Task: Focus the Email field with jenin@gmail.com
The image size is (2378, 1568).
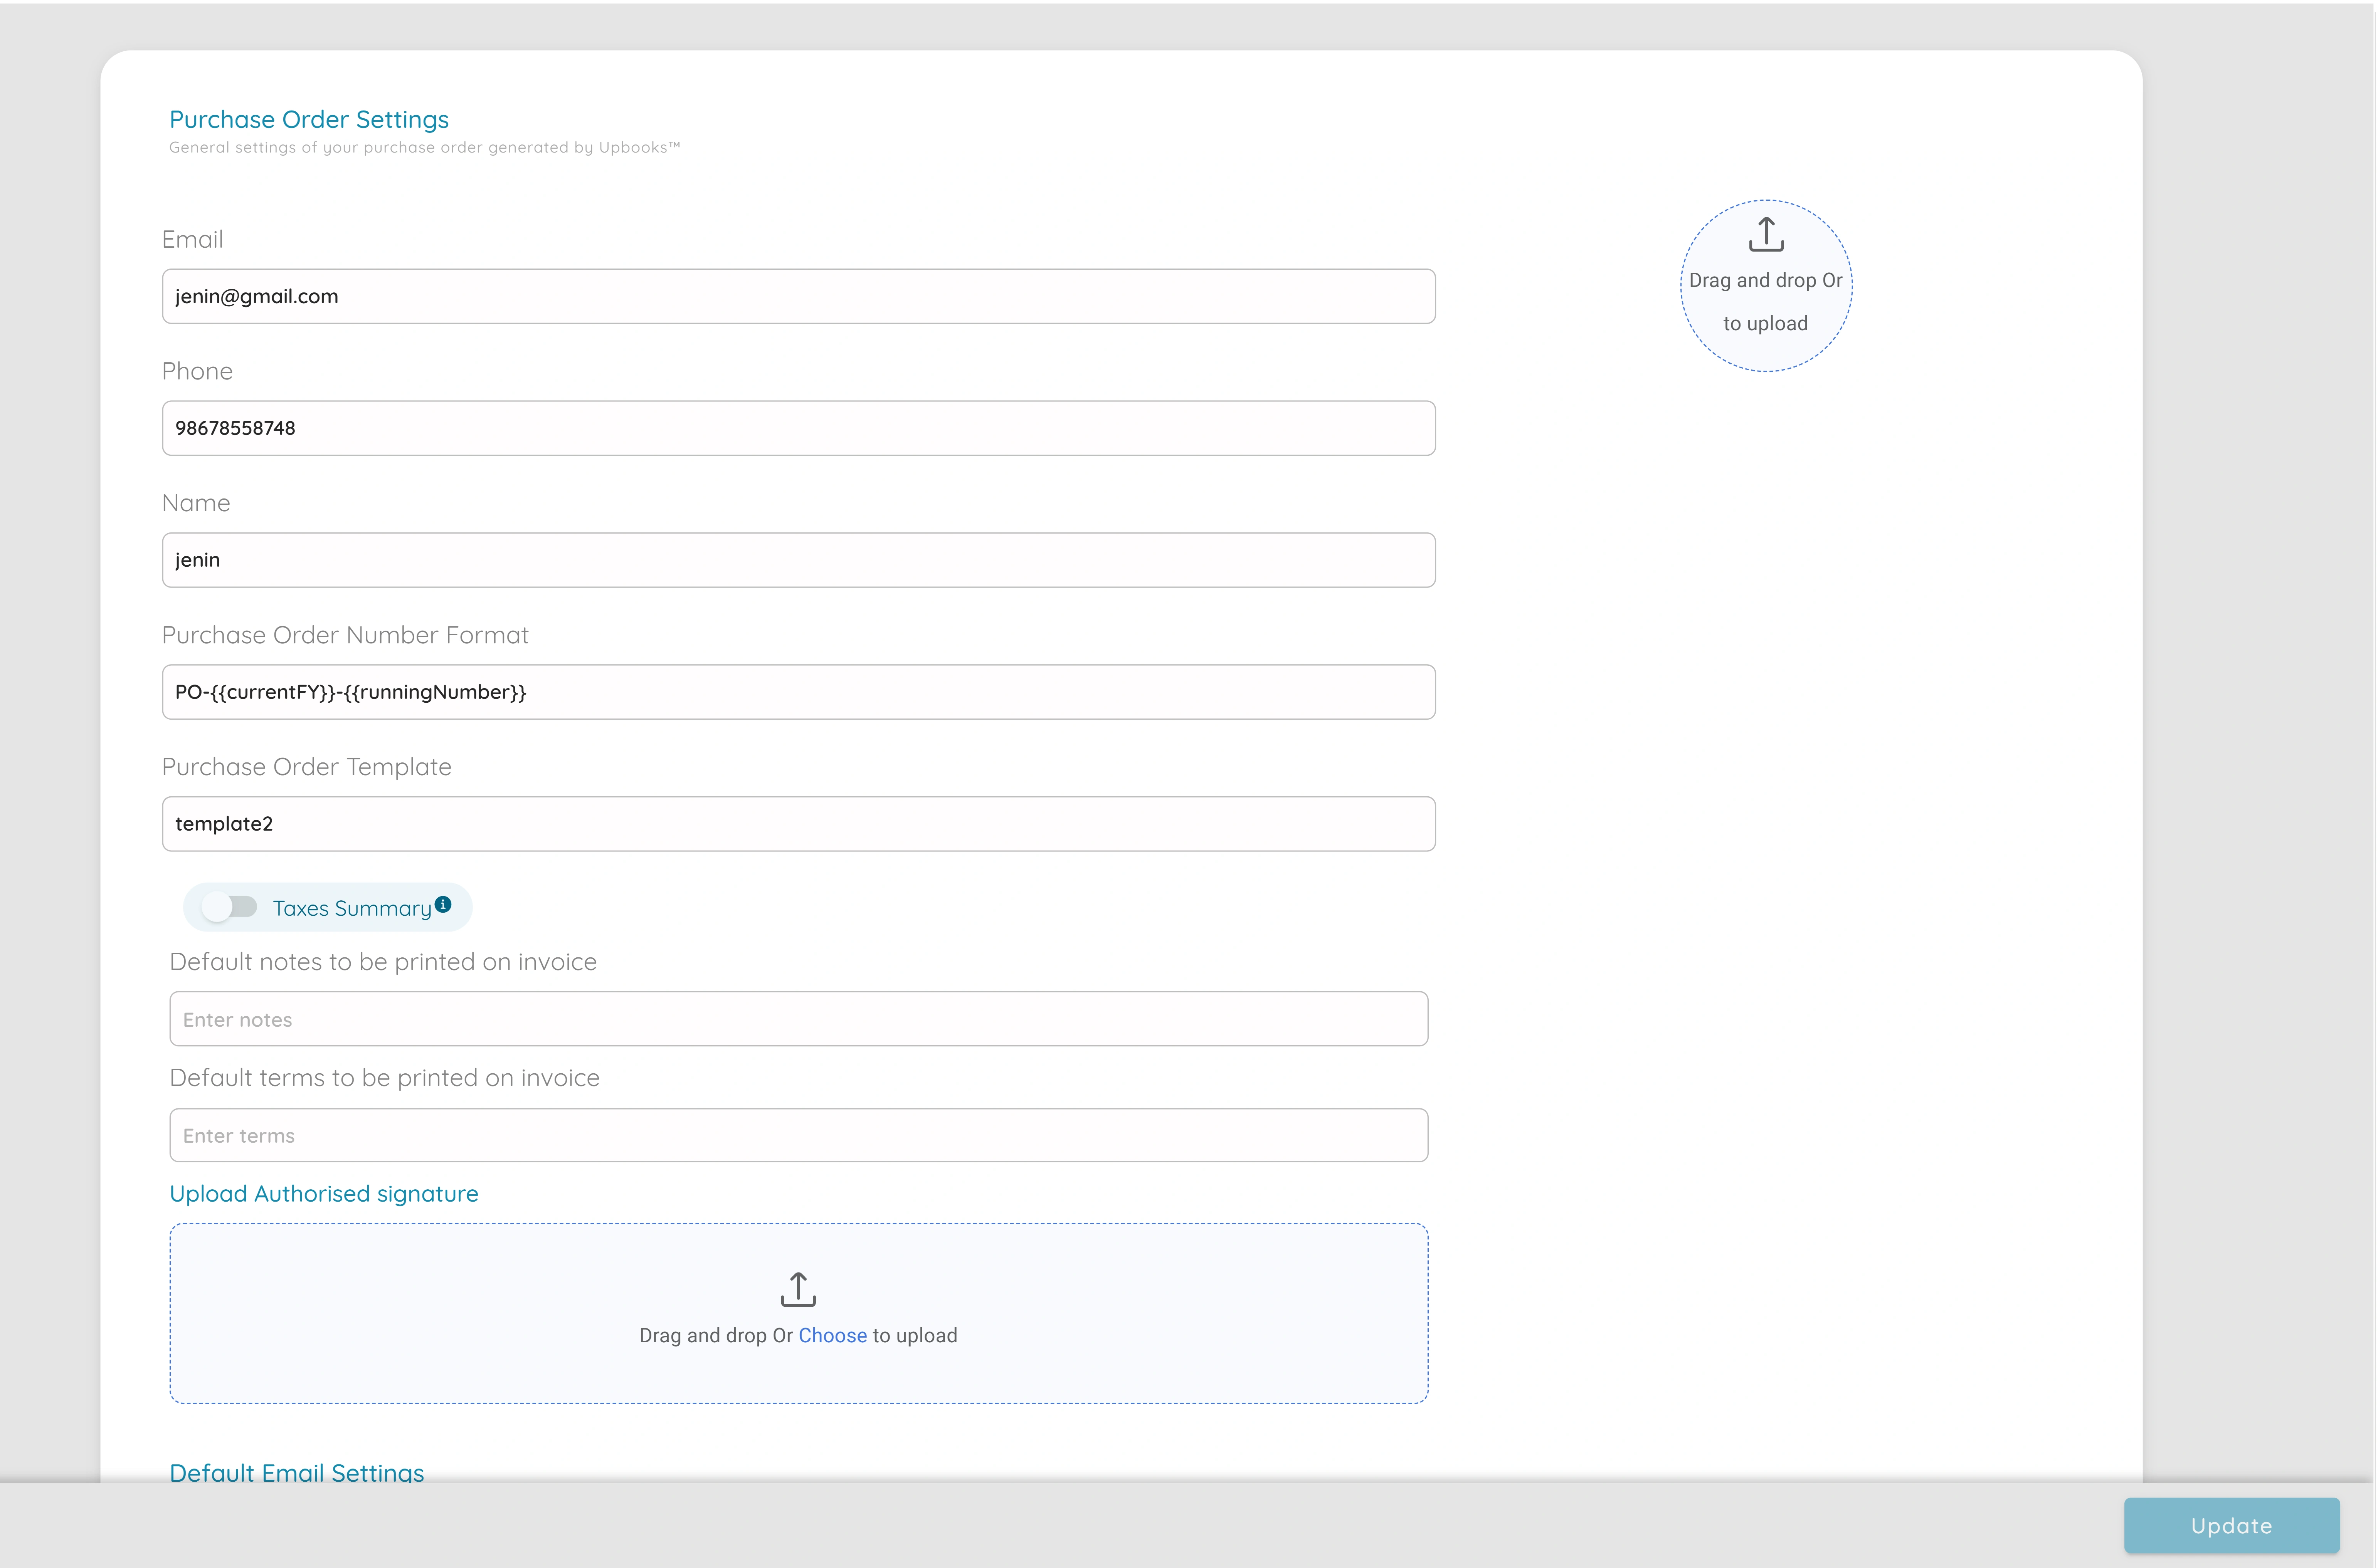Action: point(797,296)
